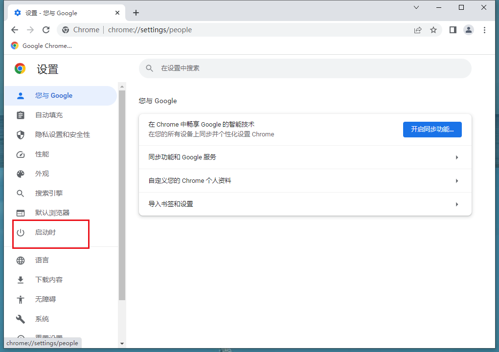499x352 pixels.
Task: Select 系统 label in sidebar
Action: 42,319
